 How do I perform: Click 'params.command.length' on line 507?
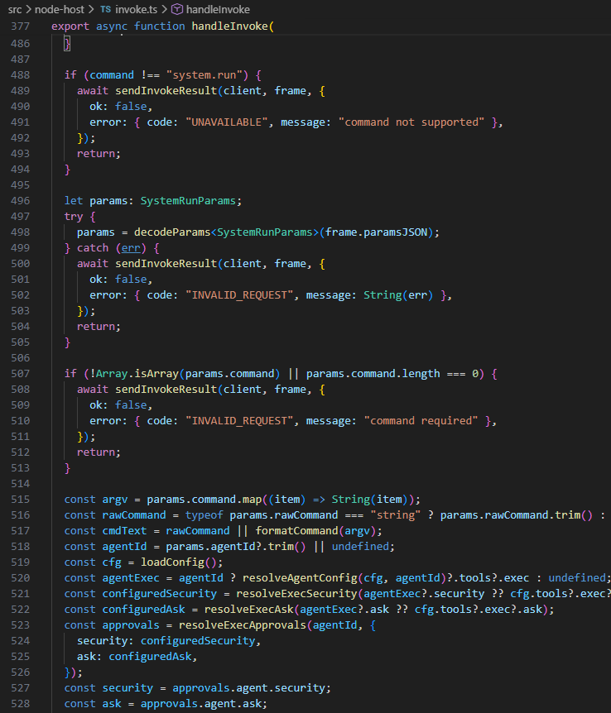coord(373,374)
